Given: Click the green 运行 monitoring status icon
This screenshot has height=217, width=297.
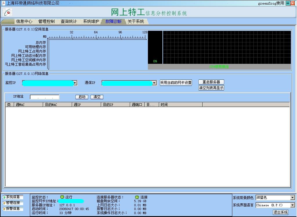Looking at the screenshot, I should click(x=62, y=197).
